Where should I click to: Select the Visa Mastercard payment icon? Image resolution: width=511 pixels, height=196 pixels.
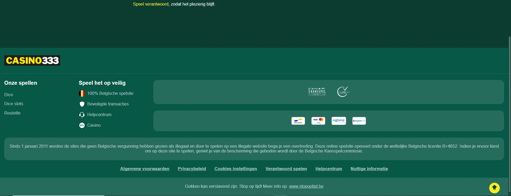click(318, 121)
